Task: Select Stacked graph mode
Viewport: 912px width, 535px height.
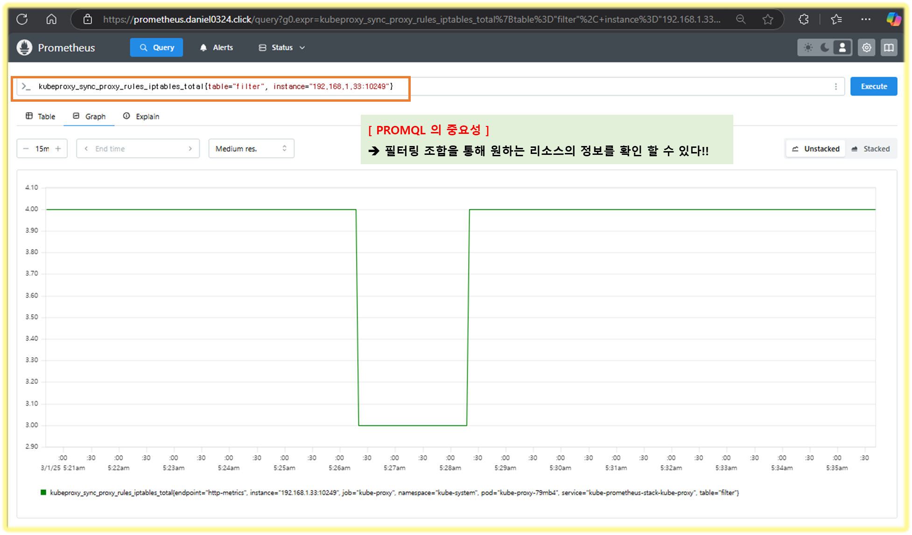Action: coord(870,149)
